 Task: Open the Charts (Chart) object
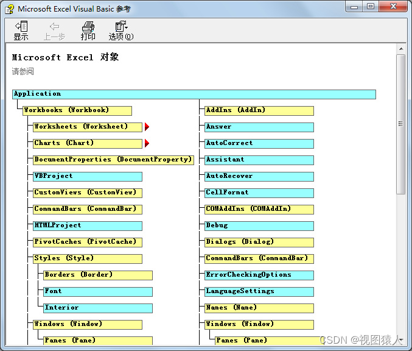click(88, 144)
